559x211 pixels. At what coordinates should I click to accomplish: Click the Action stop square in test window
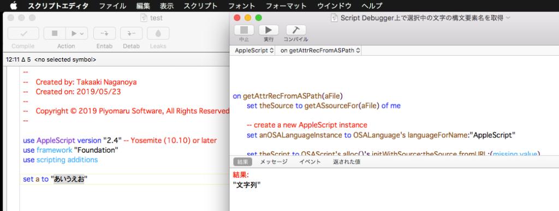tap(55, 33)
